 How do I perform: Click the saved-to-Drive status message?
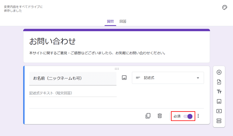(x=23, y=9)
